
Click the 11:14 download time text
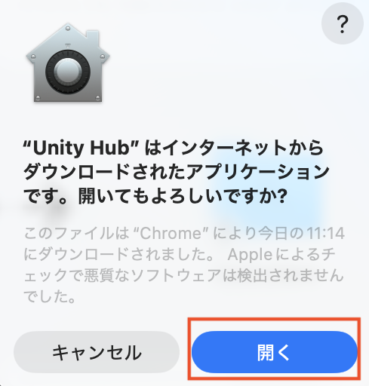[325, 233]
